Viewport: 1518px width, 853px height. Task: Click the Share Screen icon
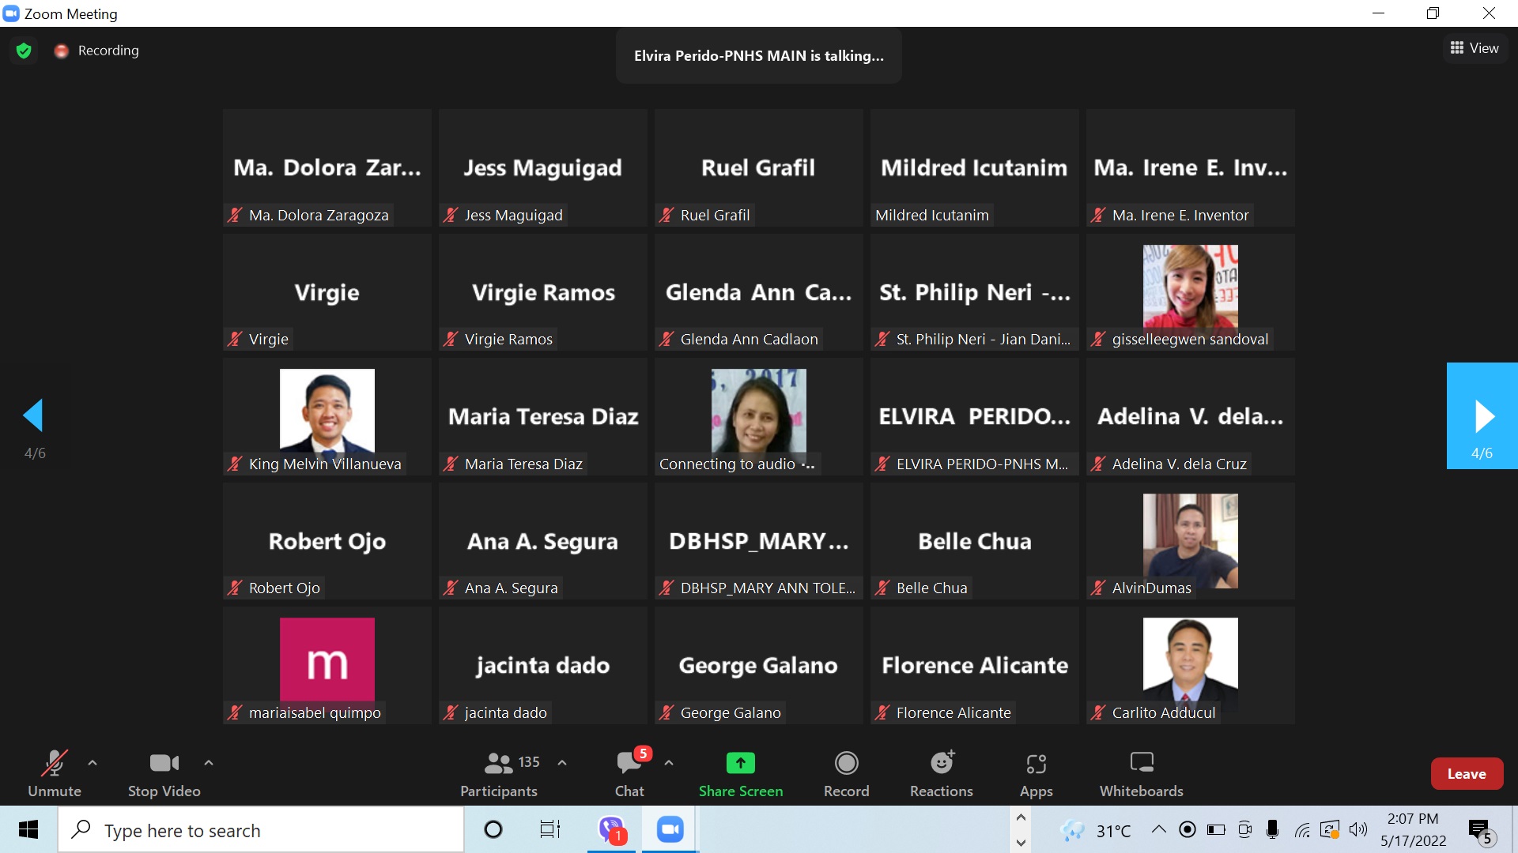[740, 763]
